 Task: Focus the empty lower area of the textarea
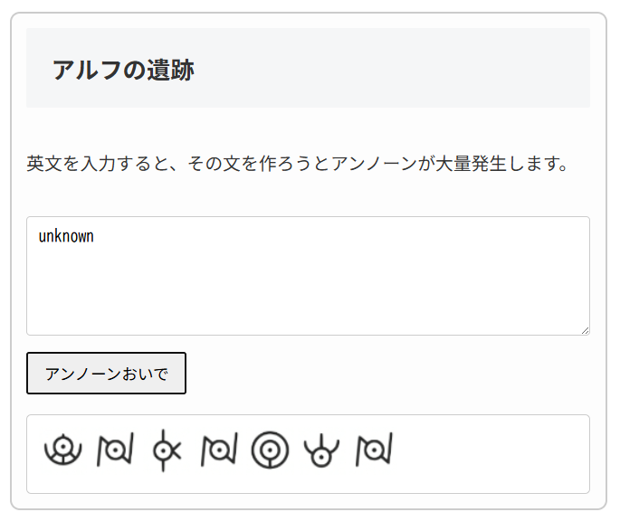[x=308, y=299]
